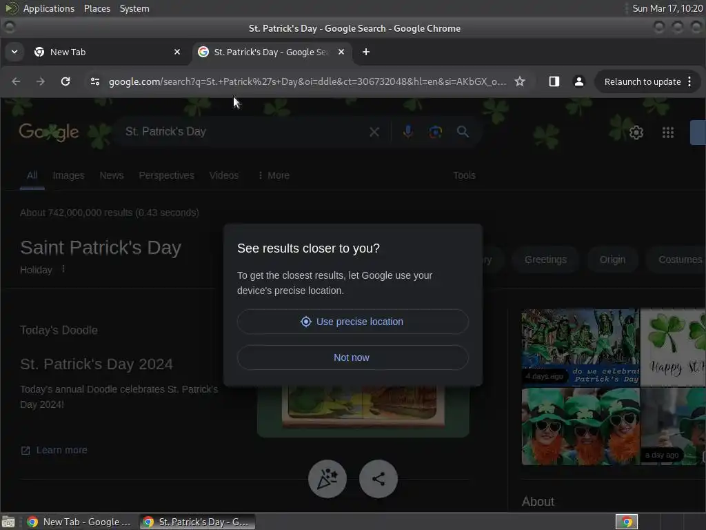Image resolution: width=706 pixels, height=530 pixels.
Task: Start voice search with microphone icon
Action: click(408, 132)
